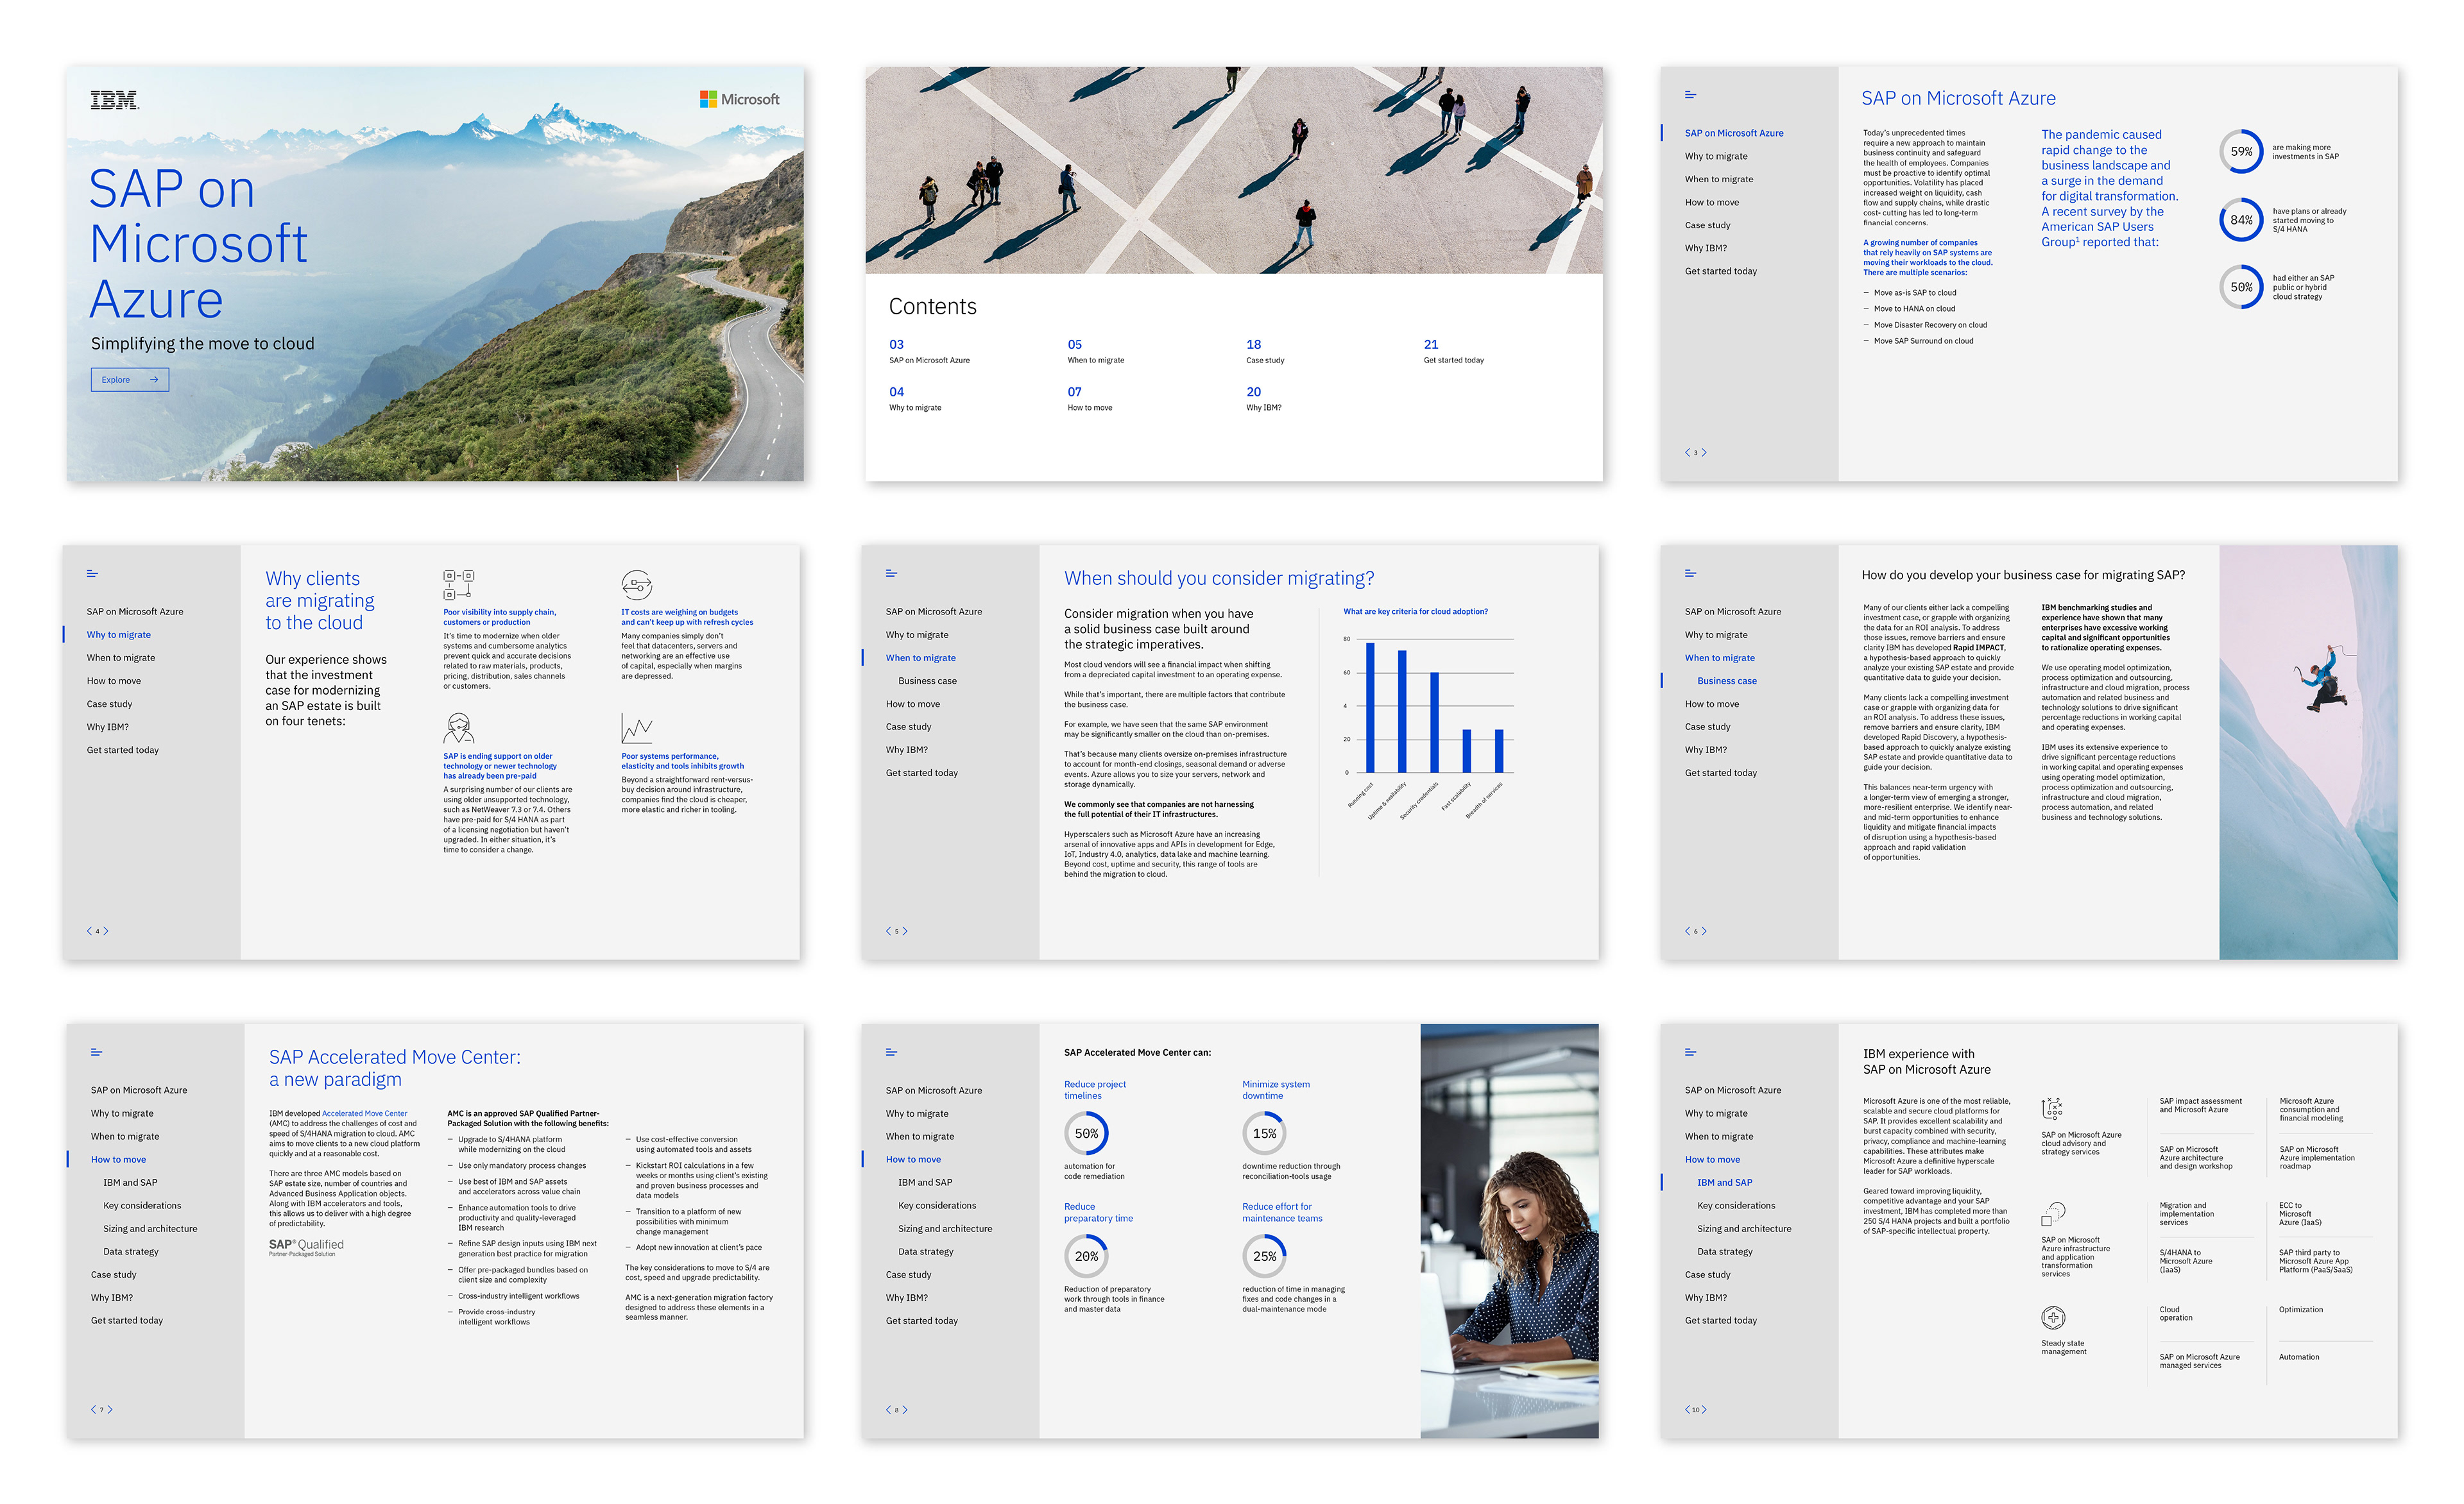Click next-page arrow on page 10 slide
The height and width of the screenshot is (1504, 2464).
[1705, 1410]
